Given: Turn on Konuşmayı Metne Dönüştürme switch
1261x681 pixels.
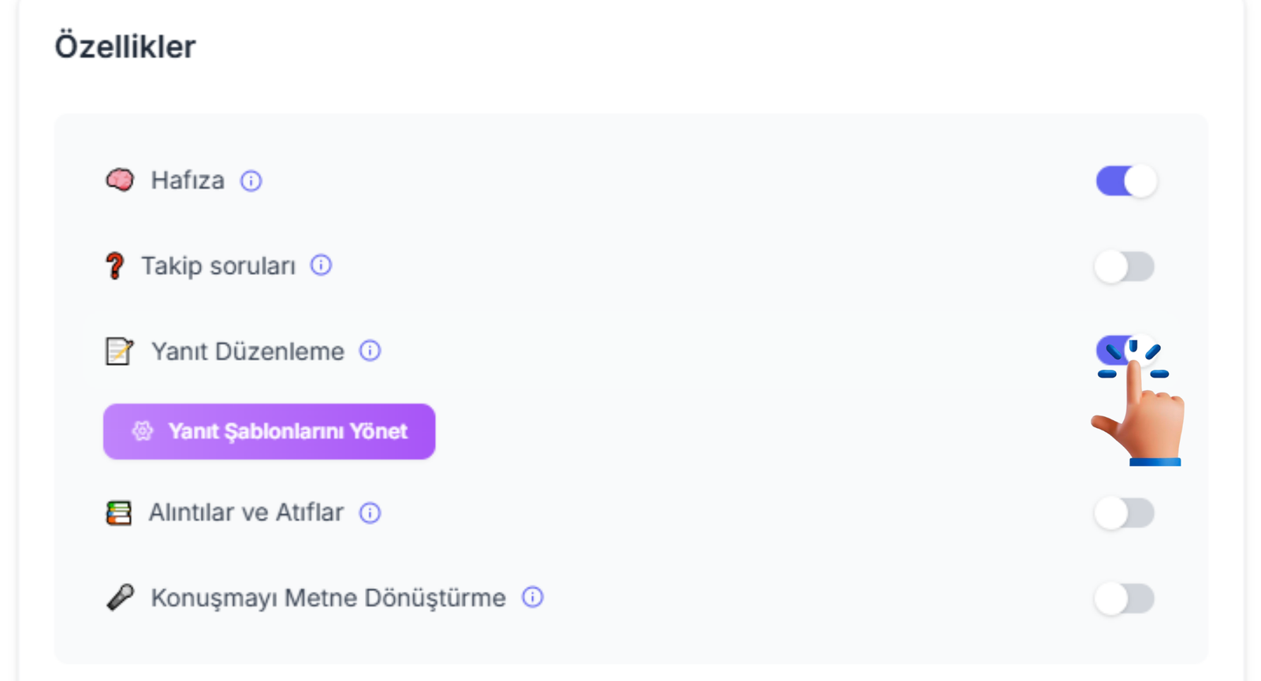Looking at the screenshot, I should [1124, 599].
